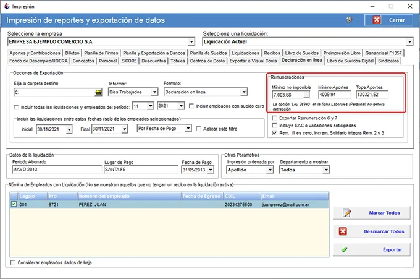Open the Aportes y Contribuciones tab
420x279 pixels.
click(35, 53)
